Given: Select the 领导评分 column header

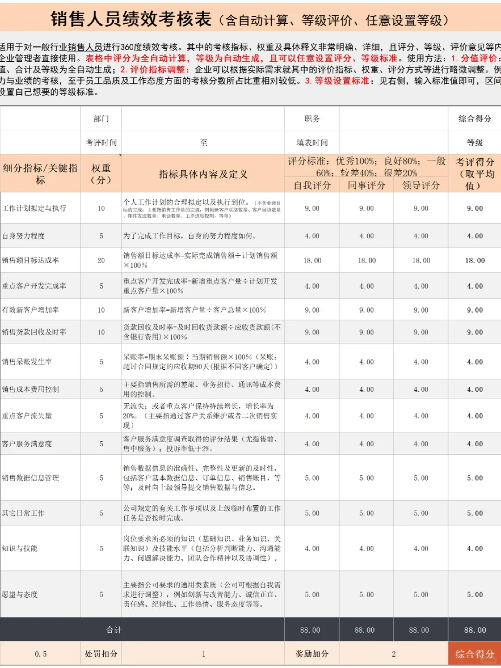Looking at the screenshot, I should coord(420,185).
